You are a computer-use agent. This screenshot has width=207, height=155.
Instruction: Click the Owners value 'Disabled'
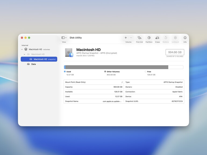[x=179, y=87]
